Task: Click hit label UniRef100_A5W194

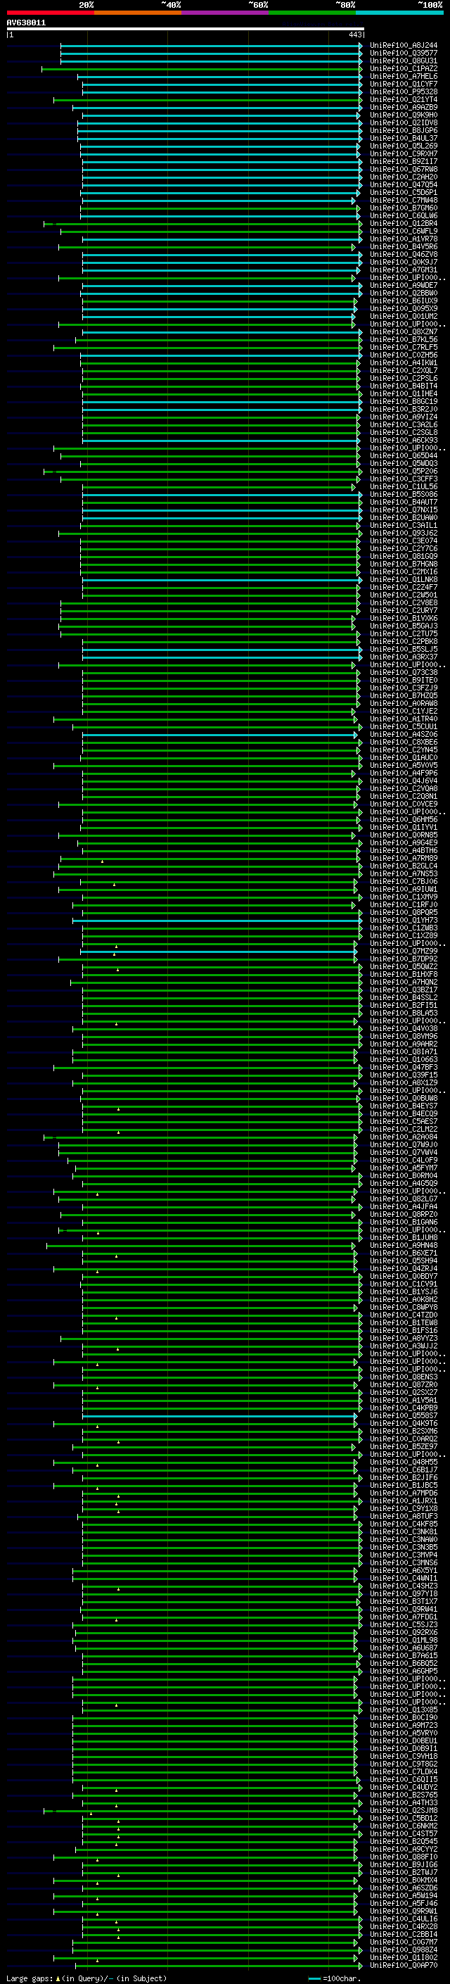Action: coord(403,1895)
